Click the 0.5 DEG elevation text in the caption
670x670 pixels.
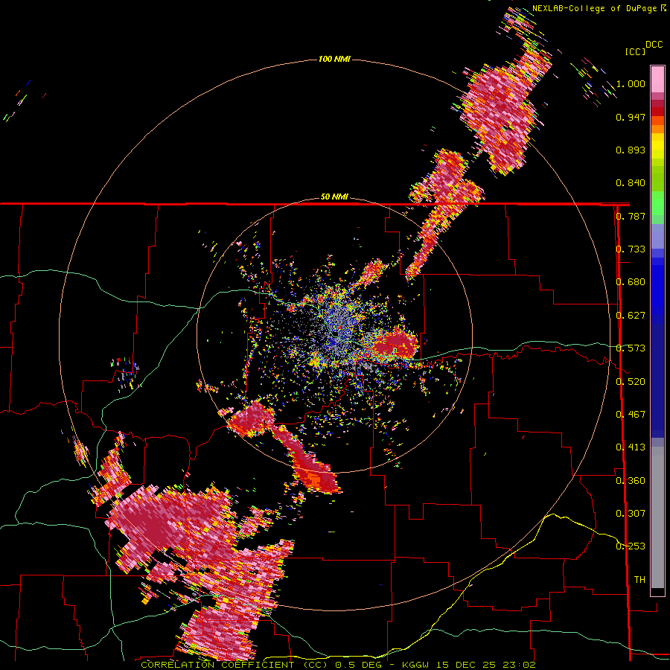(x=358, y=665)
